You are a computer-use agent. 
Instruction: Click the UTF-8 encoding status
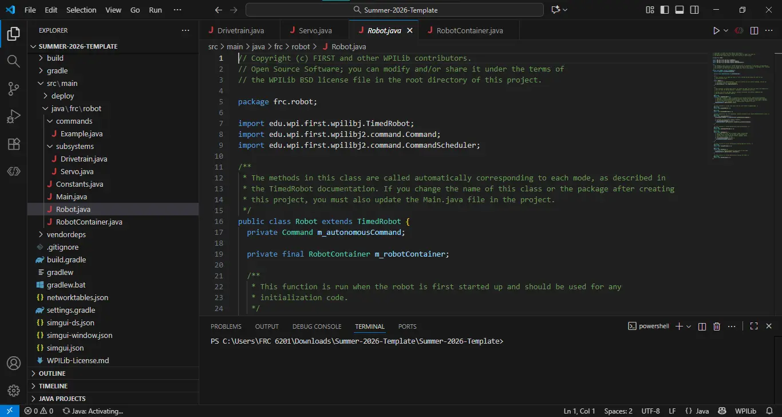coord(650,411)
